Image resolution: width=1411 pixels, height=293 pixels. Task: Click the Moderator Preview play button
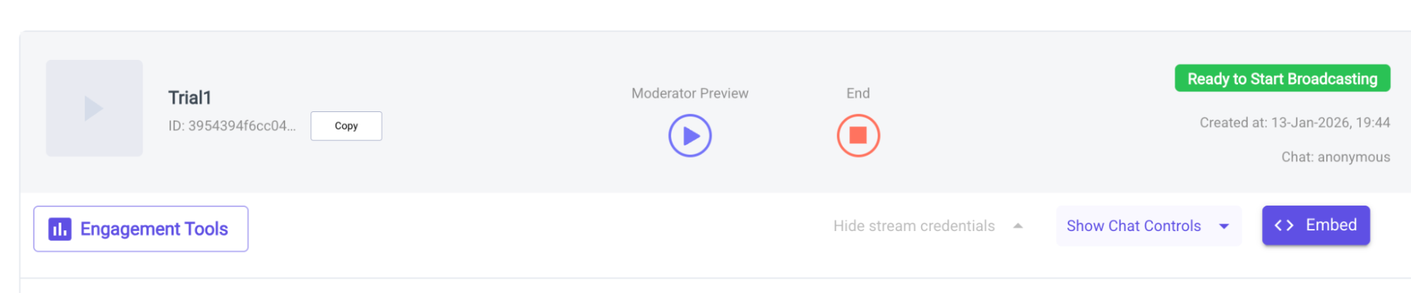coord(690,136)
